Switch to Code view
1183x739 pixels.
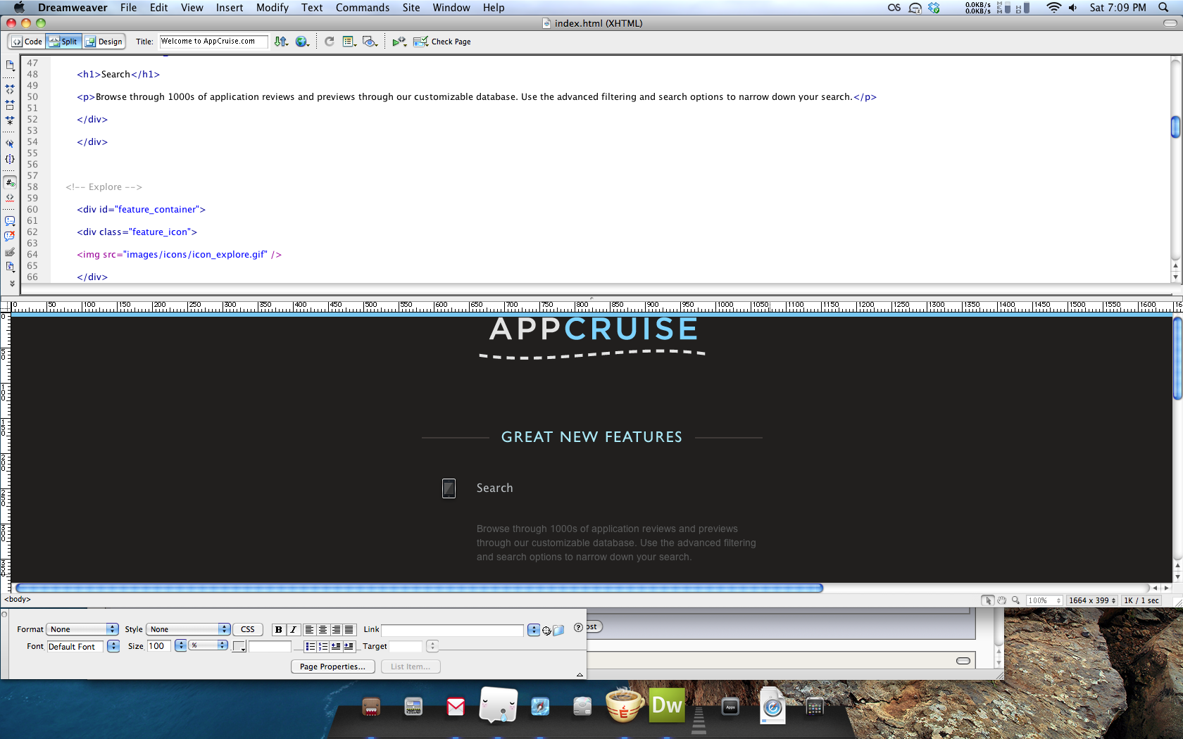tap(27, 42)
